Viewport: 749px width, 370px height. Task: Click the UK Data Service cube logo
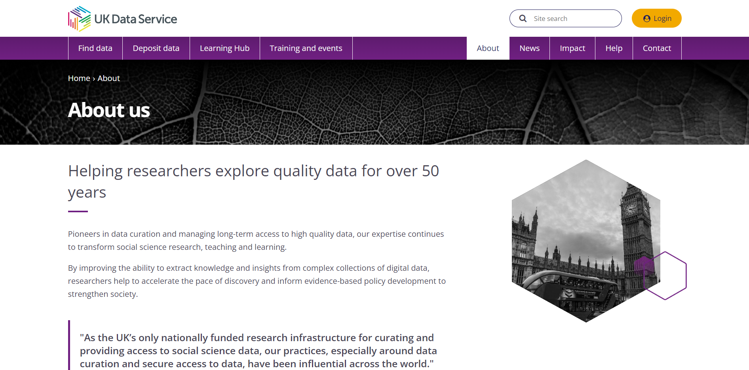[80, 19]
